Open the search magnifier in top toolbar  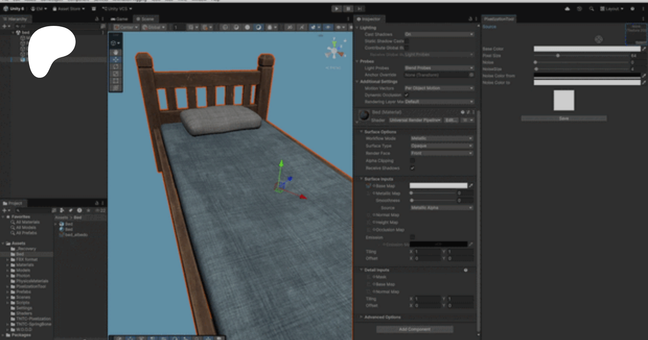point(591,9)
